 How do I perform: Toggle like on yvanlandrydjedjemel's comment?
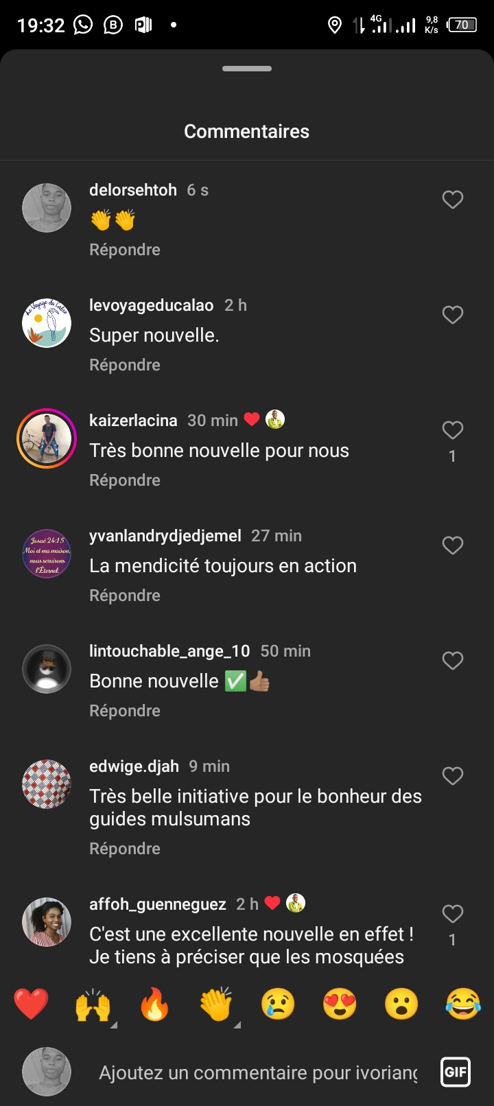pyautogui.click(x=452, y=545)
